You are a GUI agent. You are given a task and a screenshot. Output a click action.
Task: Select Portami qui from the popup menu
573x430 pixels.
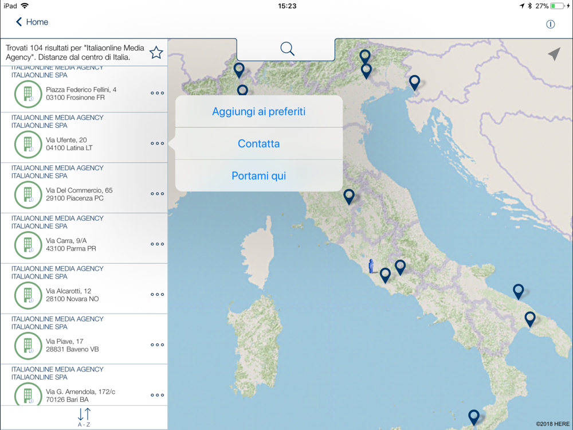tap(259, 176)
